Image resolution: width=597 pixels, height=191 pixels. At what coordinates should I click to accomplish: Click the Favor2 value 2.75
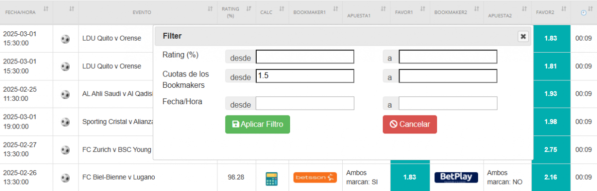[551, 149]
